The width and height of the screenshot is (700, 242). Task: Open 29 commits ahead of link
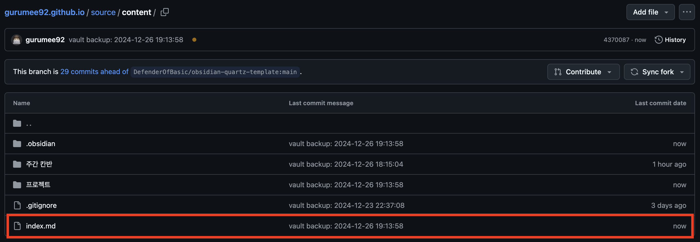coord(94,72)
